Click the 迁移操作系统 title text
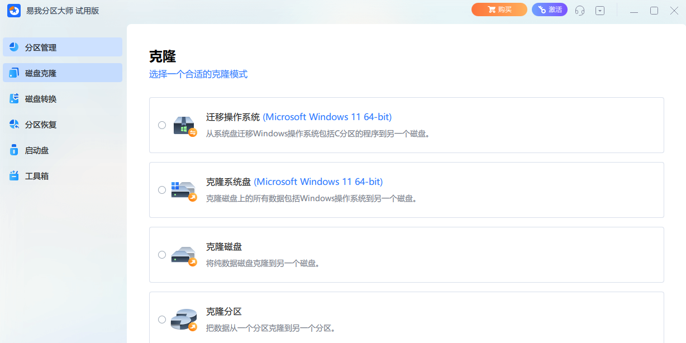 pos(233,117)
